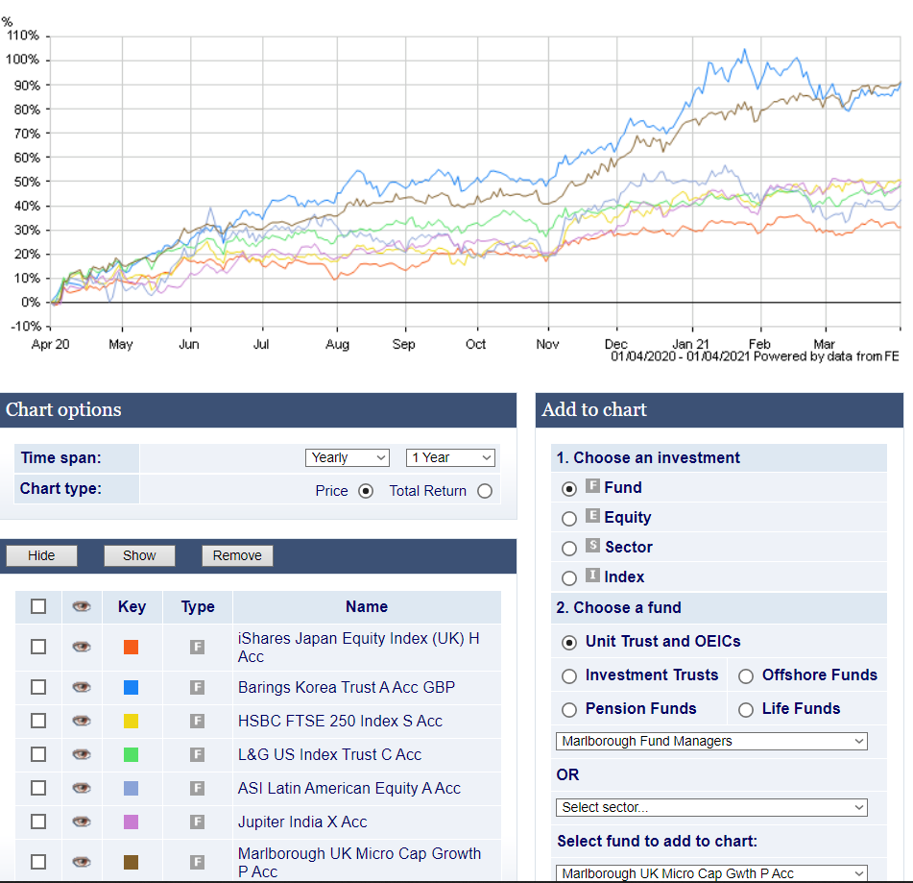This screenshot has width=913, height=883.
Task: Click the green key swatch for L&G US Index
Action: pyautogui.click(x=131, y=755)
